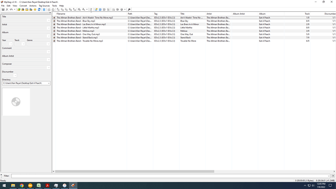336x189 pixels.
Task: Open File Explorer from the taskbar
Action: 13,186
